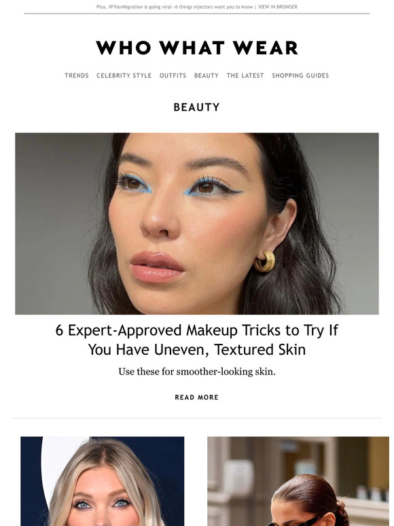Click the gold hoop earring in the hero photo
The image size is (394, 526).
coord(264,261)
